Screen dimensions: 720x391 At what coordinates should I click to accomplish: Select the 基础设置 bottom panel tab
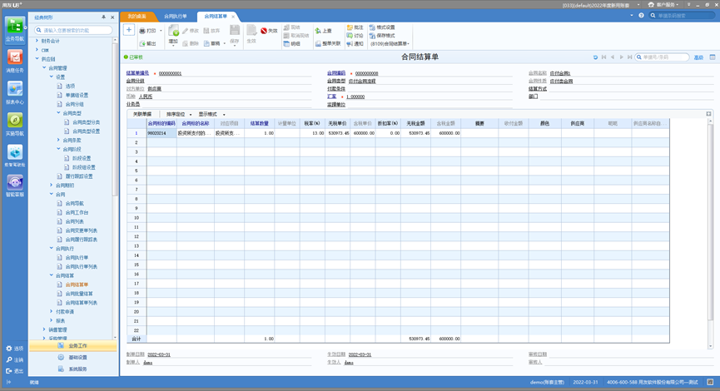click(73, 358)
